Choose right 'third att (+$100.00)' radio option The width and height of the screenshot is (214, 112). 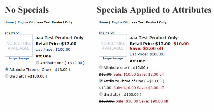(101, 94)
